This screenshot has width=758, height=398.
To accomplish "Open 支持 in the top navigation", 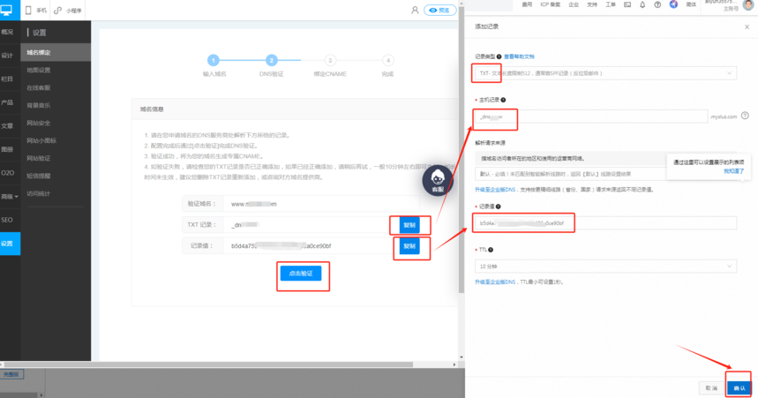I will click(592, 4).
